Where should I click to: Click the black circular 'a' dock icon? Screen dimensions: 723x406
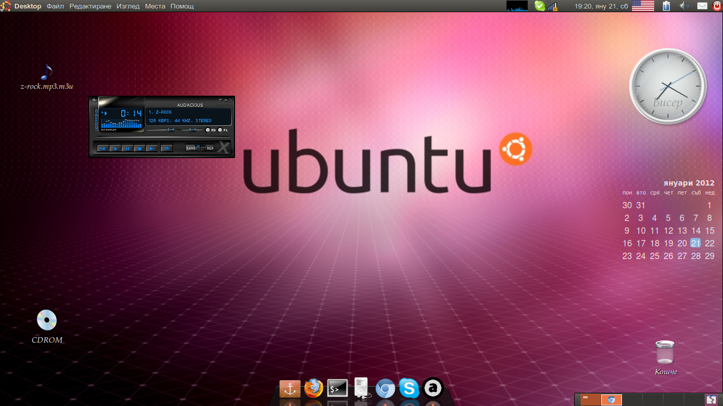433,389
